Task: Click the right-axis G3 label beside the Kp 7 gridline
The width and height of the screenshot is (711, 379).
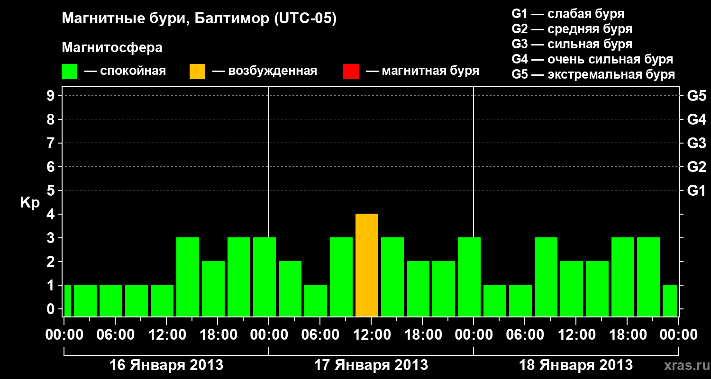Action: 696,143
